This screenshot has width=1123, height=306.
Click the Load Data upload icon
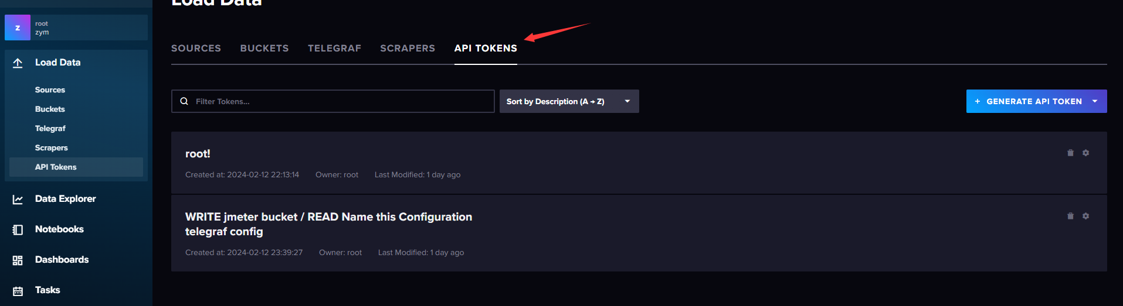tap(18, 63)
